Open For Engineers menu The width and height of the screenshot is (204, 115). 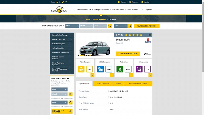coord(147,10)
